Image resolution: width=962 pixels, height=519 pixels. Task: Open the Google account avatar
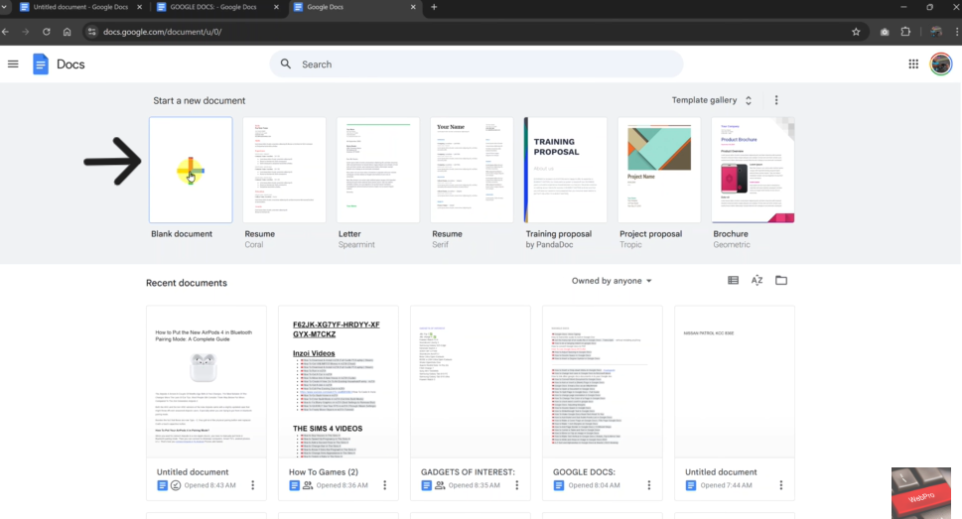tap(940, 64)
